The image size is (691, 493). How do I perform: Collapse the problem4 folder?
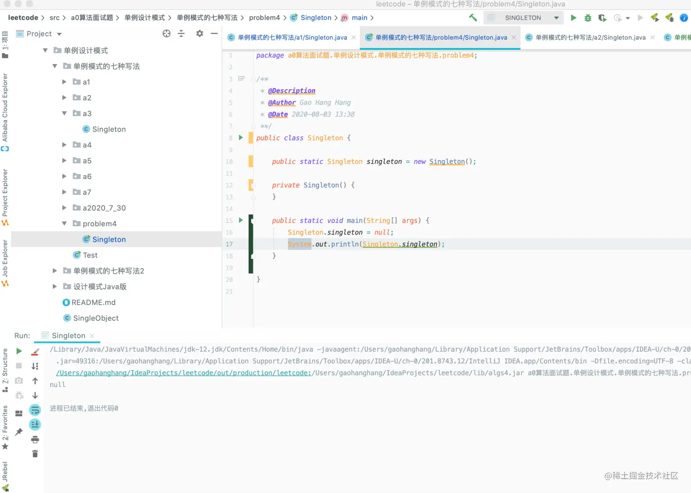[x=64, y=223]
